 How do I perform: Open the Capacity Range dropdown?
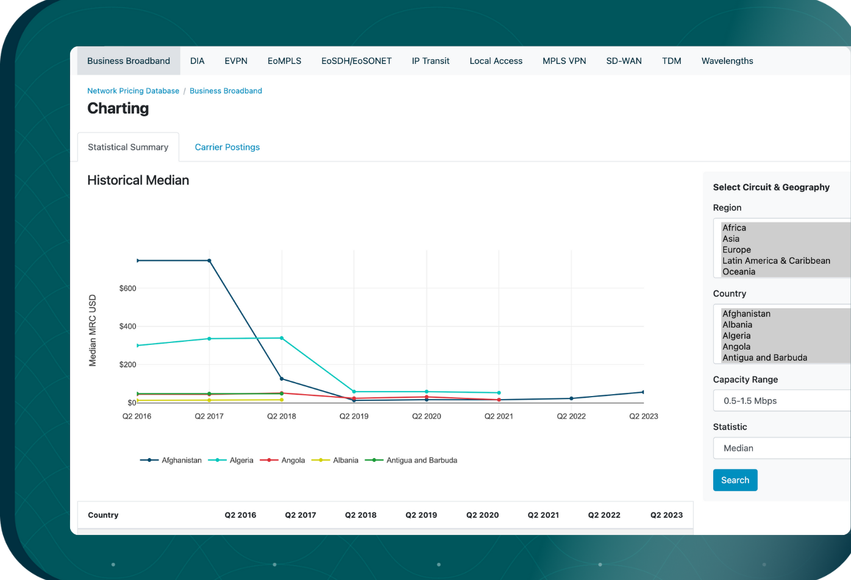tap(782, 401)
